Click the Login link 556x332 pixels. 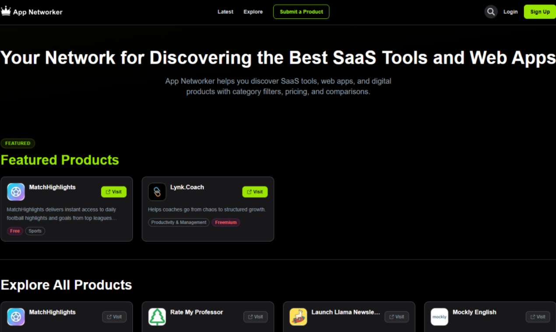[510, 12]
